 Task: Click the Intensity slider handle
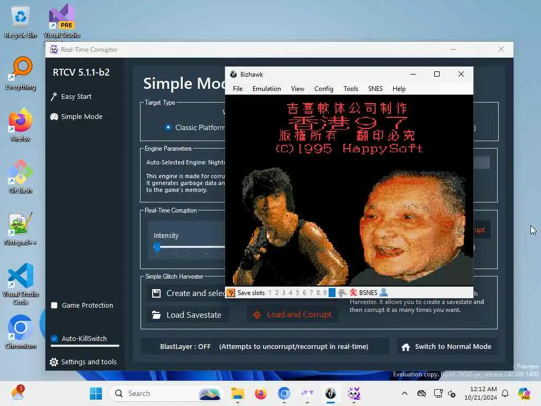point(157,247)
